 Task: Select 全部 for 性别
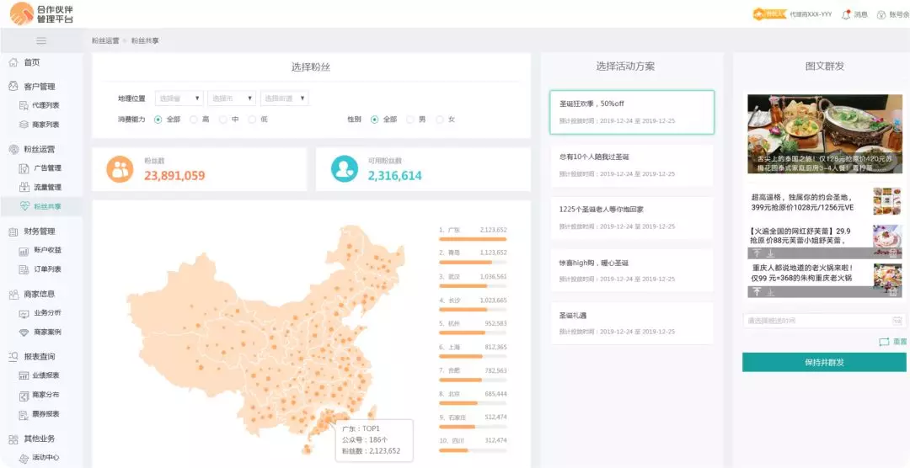click(x=374, y=120)
